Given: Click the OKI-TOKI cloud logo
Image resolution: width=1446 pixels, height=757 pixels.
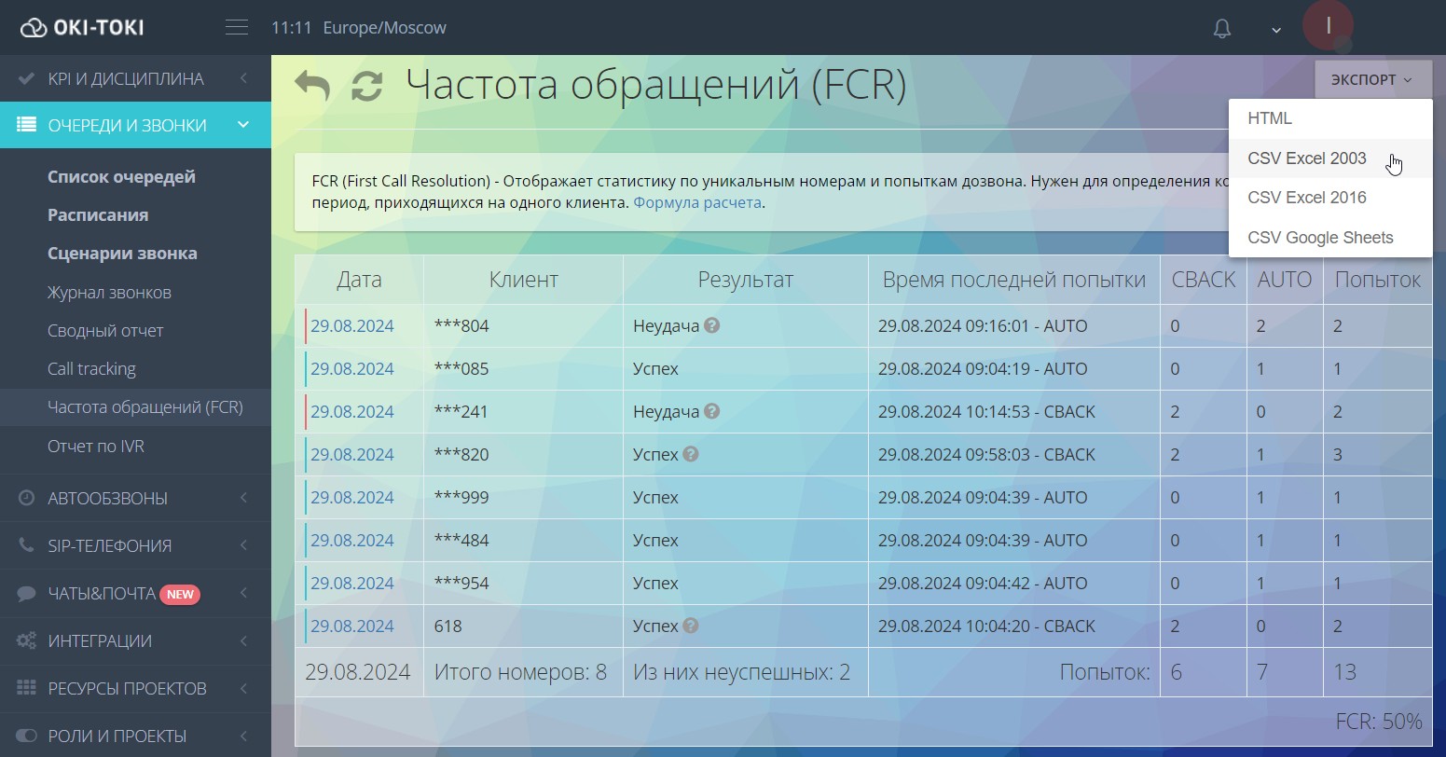Looking at the screenshot, I should (x=82, y=27).
